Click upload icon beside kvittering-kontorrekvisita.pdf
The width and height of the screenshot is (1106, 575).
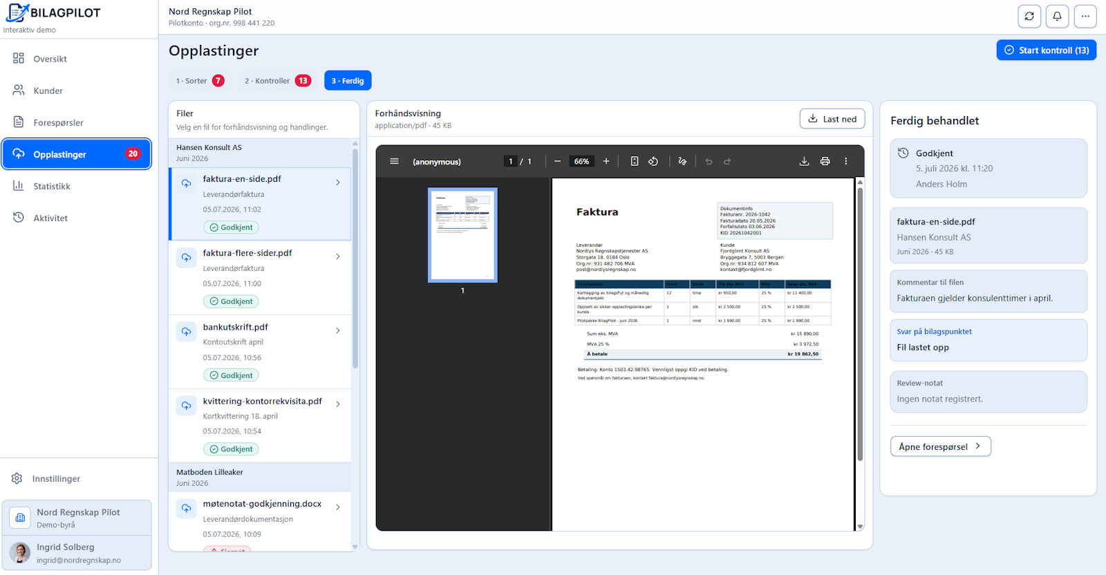point(187,406)
